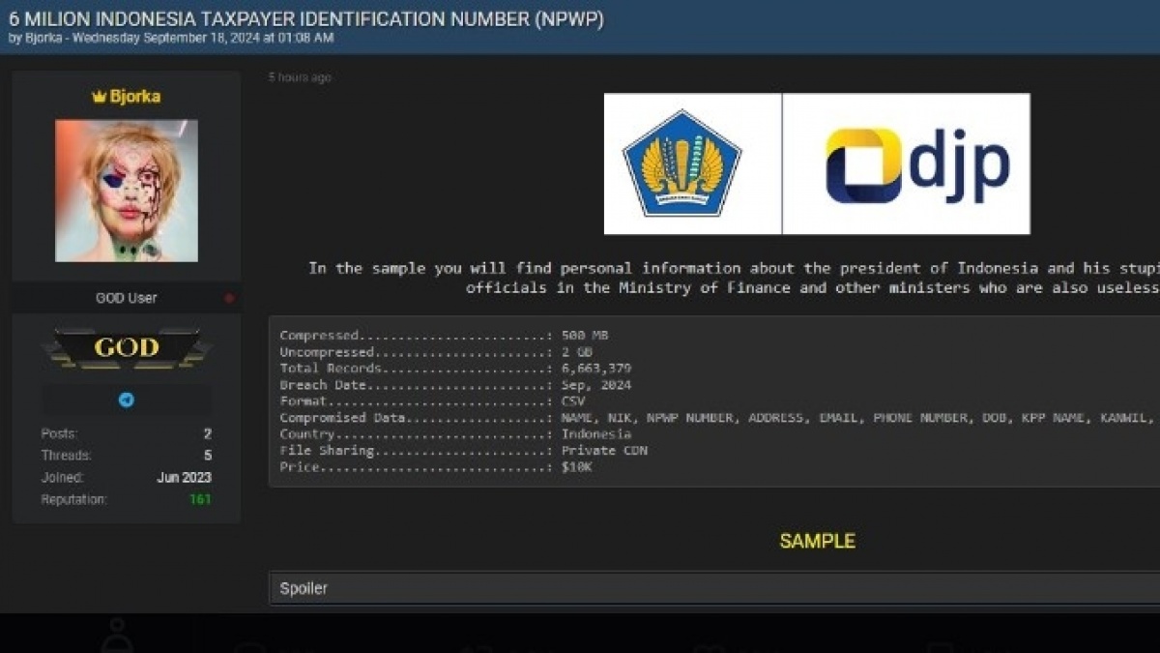Click the Country value Indonesia

596,434
